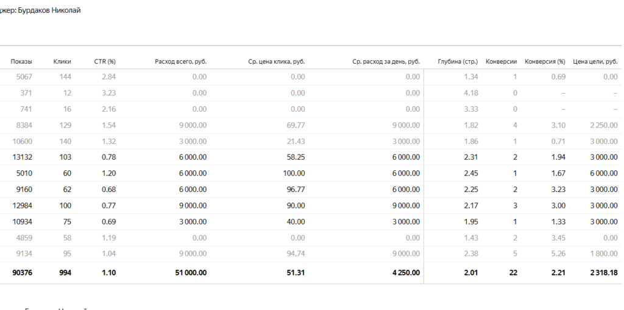
Task: Click the Ср. расход за день, руб. header
Action: click(x=386, y=61)
